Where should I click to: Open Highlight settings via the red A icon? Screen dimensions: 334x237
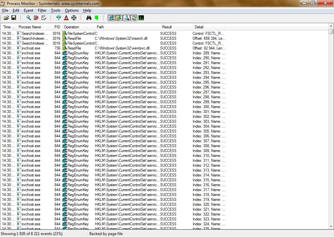coord(66,18)
